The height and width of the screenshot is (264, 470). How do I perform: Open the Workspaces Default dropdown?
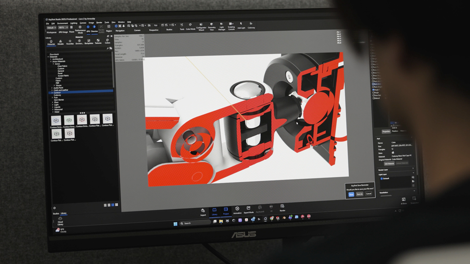51,28
